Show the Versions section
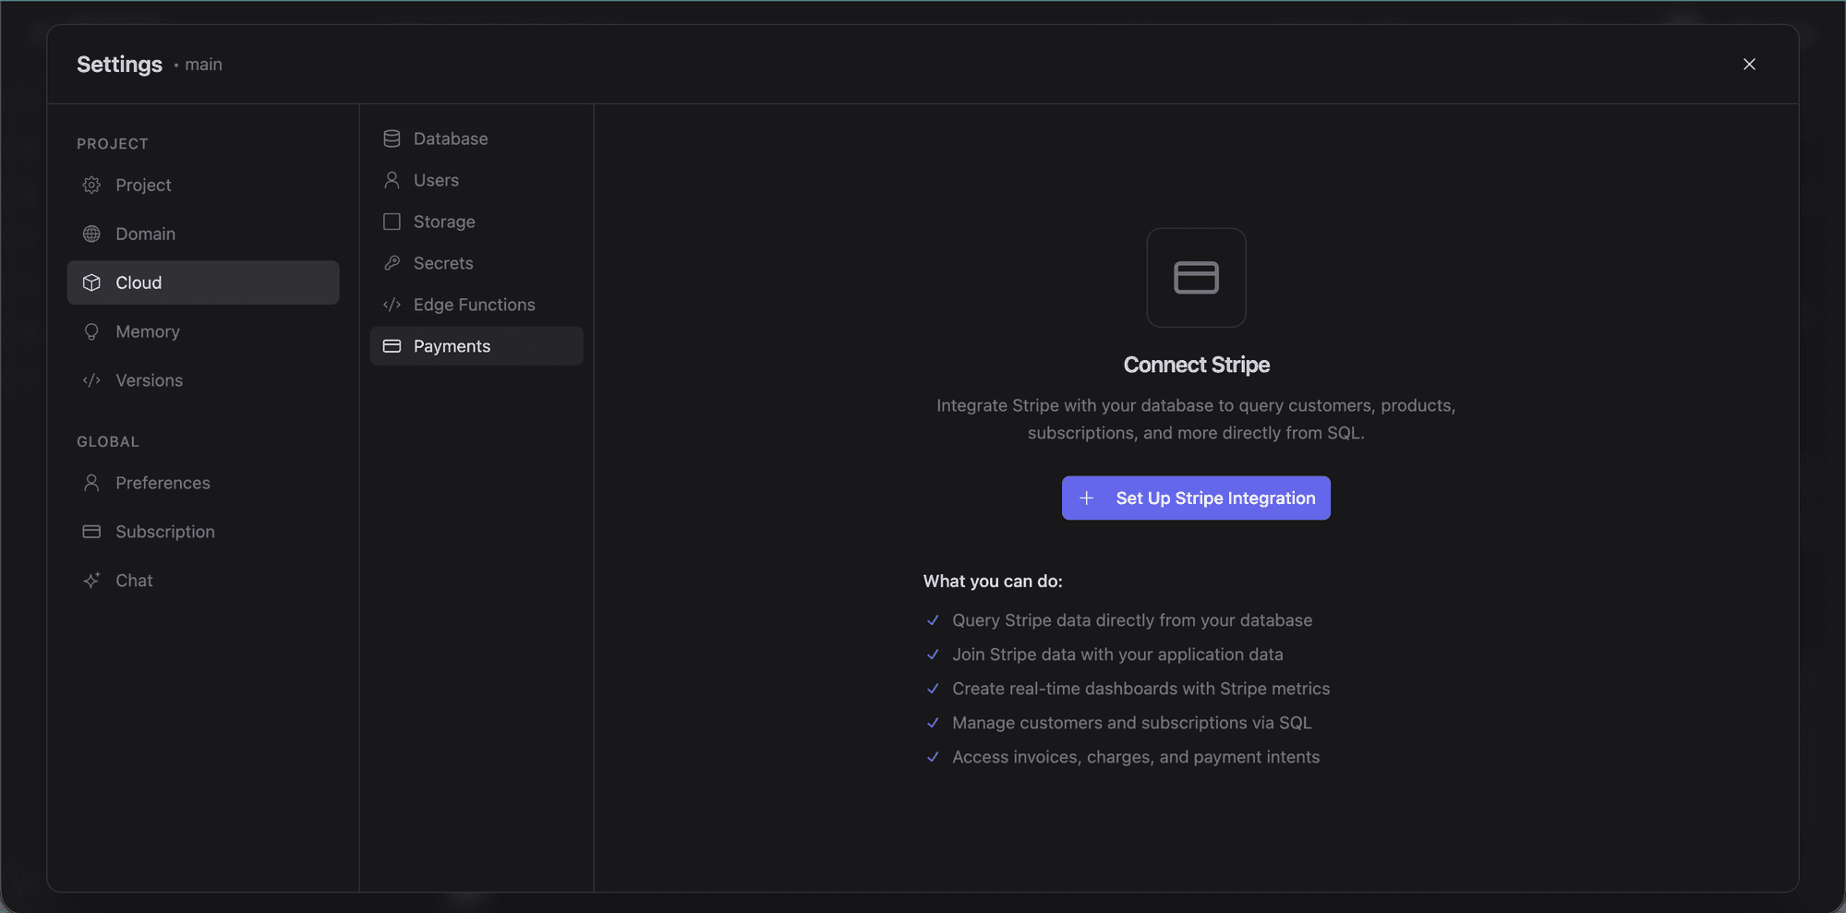The height and width of the screenshot is (913, 1846). [x=203, y=380]
